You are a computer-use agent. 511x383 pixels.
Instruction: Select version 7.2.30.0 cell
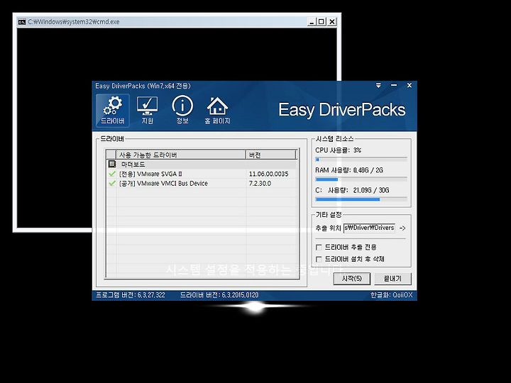tap(260, 184)
